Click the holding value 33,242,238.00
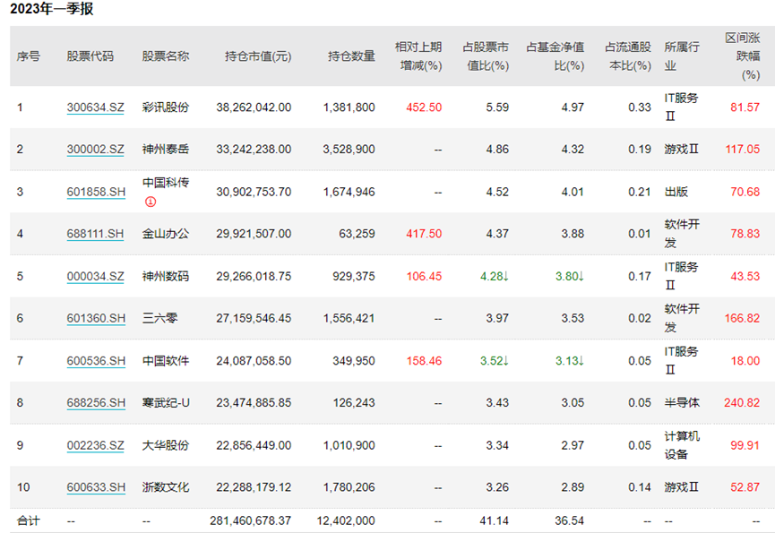The width and height of the screenshot is (775, 533). [x=254, y=150]
